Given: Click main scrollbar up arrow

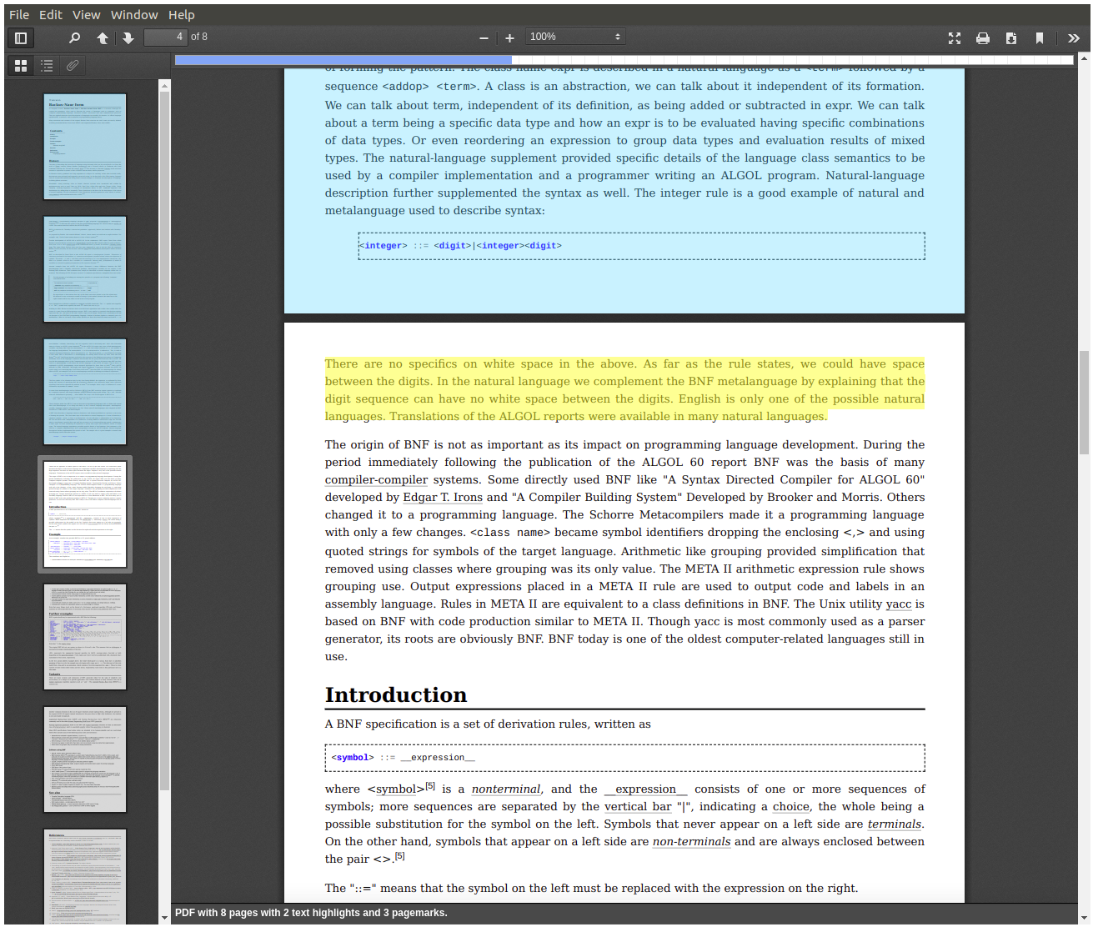Looking at the screenshot, I should point(1084,58).
